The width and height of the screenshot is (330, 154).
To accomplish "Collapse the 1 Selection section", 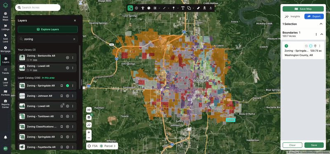I will [x=321, y=24].
